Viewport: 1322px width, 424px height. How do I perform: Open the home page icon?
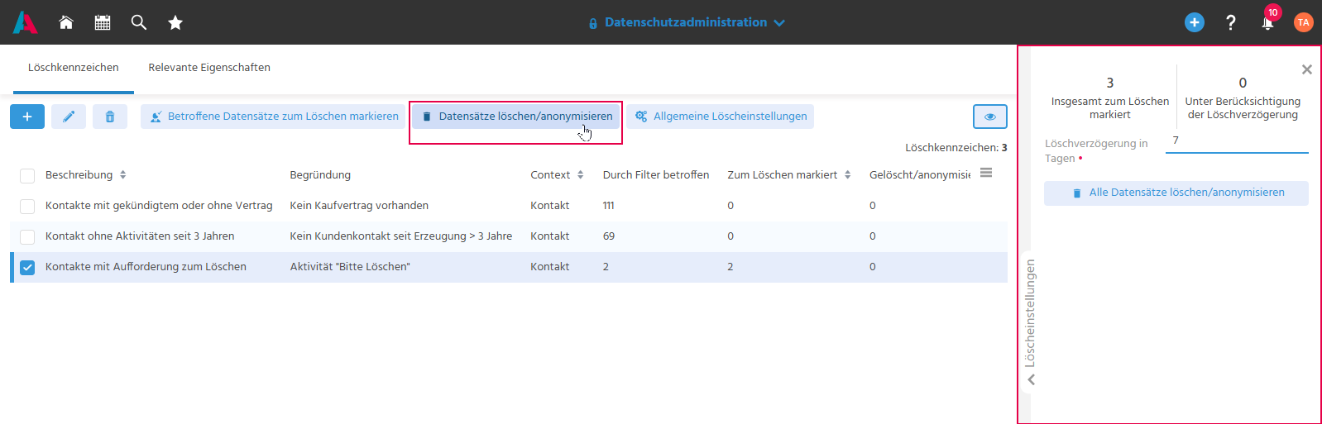point(66,22)
